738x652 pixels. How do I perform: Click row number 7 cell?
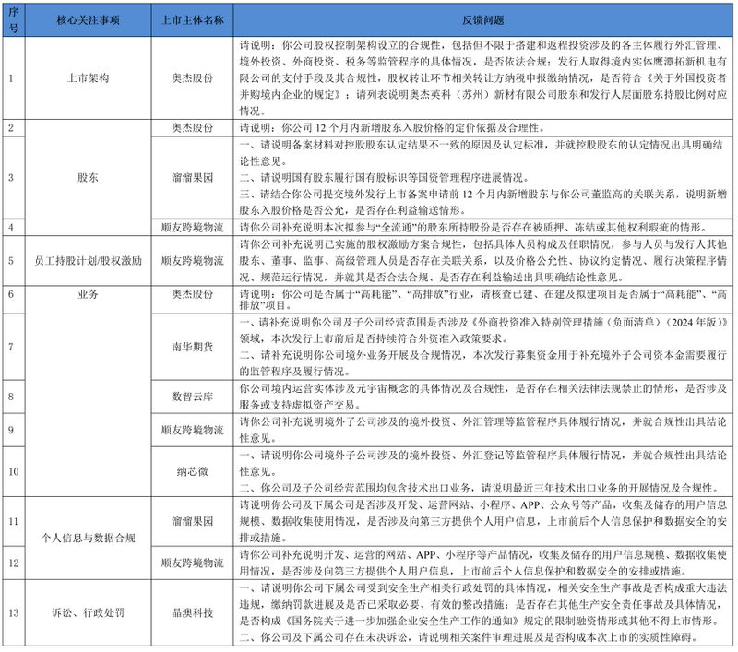point(14,347)
